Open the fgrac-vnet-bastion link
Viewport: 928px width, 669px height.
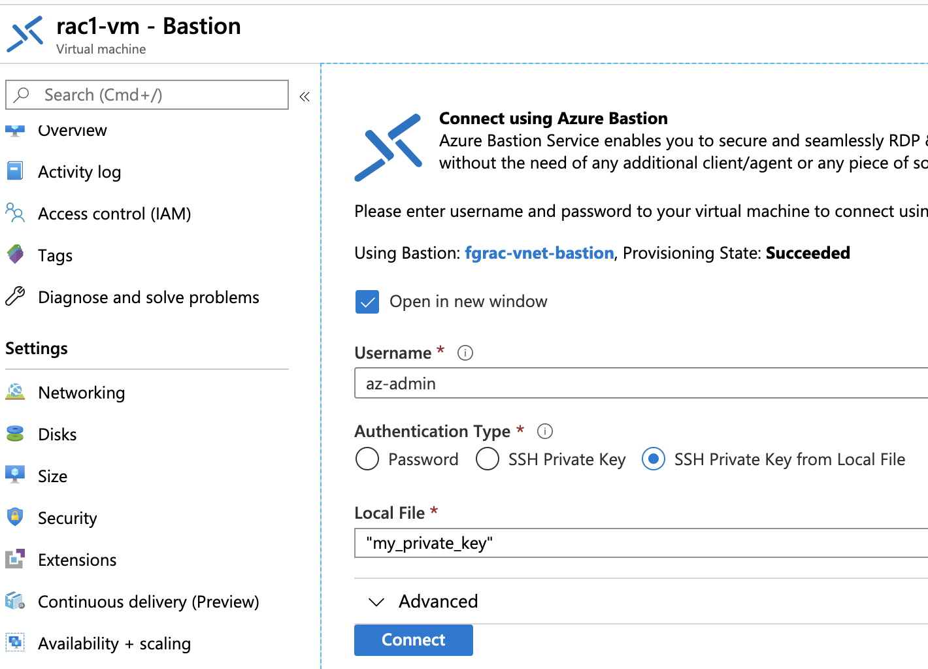click(539, 253)
